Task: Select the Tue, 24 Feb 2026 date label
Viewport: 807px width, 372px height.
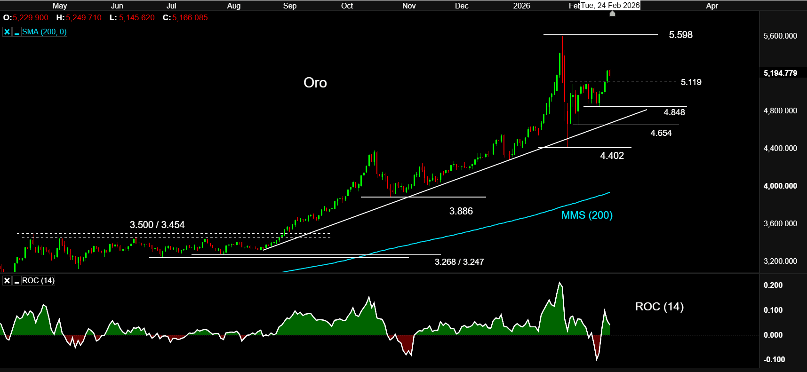Action: [610, 6]
